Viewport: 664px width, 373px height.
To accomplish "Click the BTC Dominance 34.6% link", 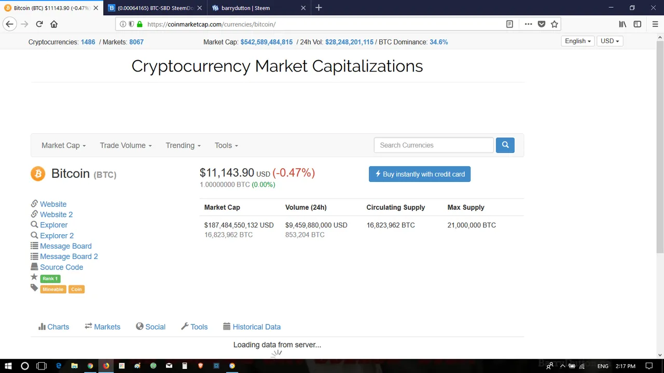I will [x=438, y=42].
